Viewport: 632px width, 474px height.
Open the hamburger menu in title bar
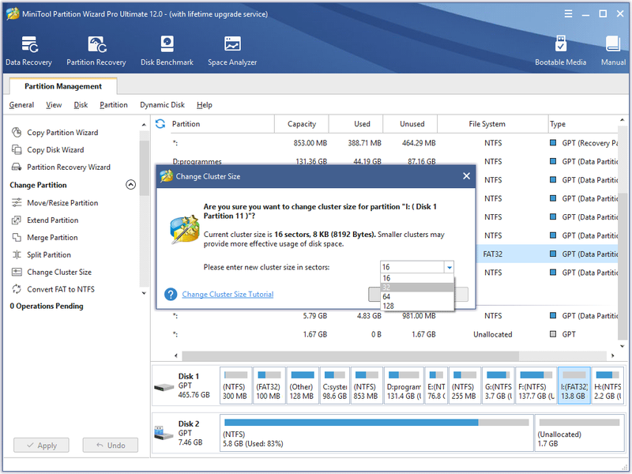568,14
